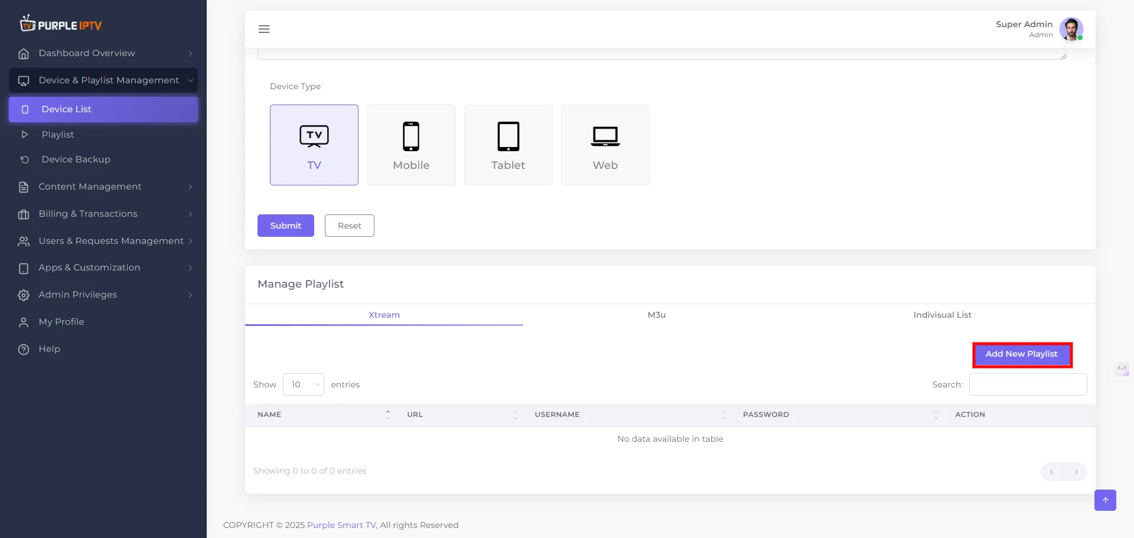Screen dimensions: 1134x538
Task: Click the Content Management document icon
Action: pyautogui.click(x=24, y=187)
